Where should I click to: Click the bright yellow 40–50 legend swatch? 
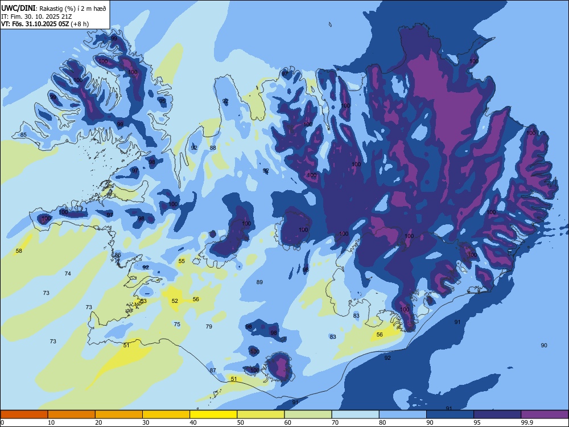tap(213, 414)
